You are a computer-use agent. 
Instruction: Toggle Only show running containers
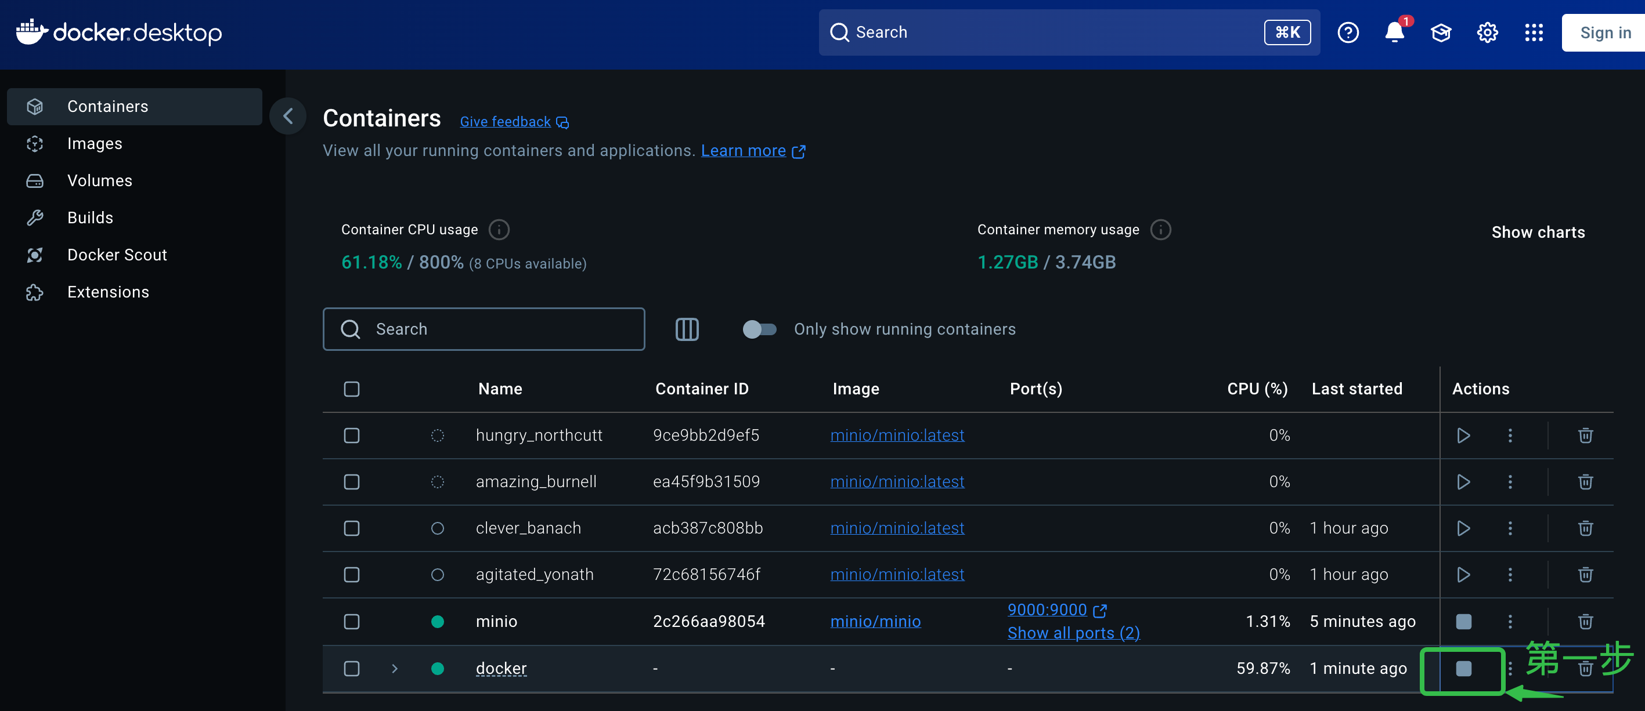759,329
